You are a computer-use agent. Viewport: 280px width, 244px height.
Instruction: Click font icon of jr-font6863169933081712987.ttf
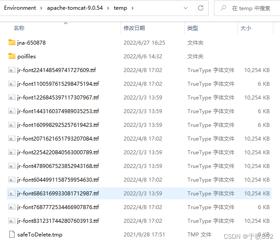coord(12,194)
